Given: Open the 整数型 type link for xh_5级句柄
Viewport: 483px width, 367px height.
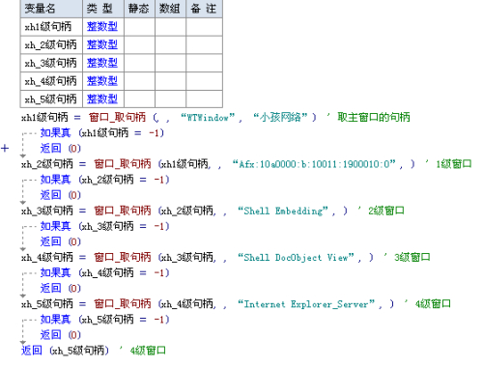Looking at the screenshot, I should click(x=102, y=99).
